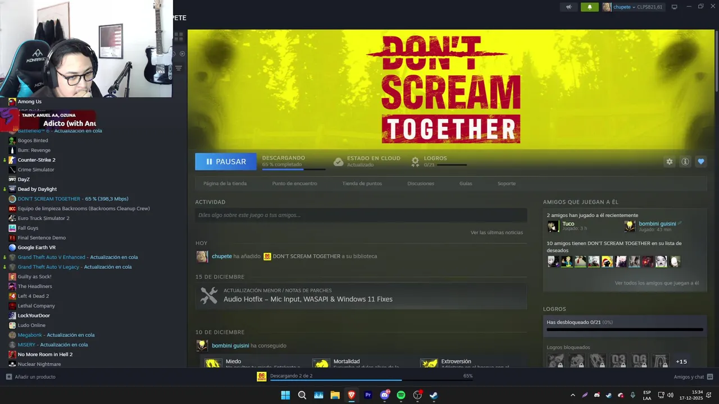Open Steam icon in taskbar
Screen dimensions: 719x404
pos(434,395)
